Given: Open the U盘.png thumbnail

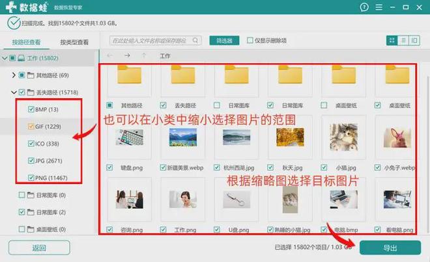Looking at the screenshot, I should coord(236,200).
